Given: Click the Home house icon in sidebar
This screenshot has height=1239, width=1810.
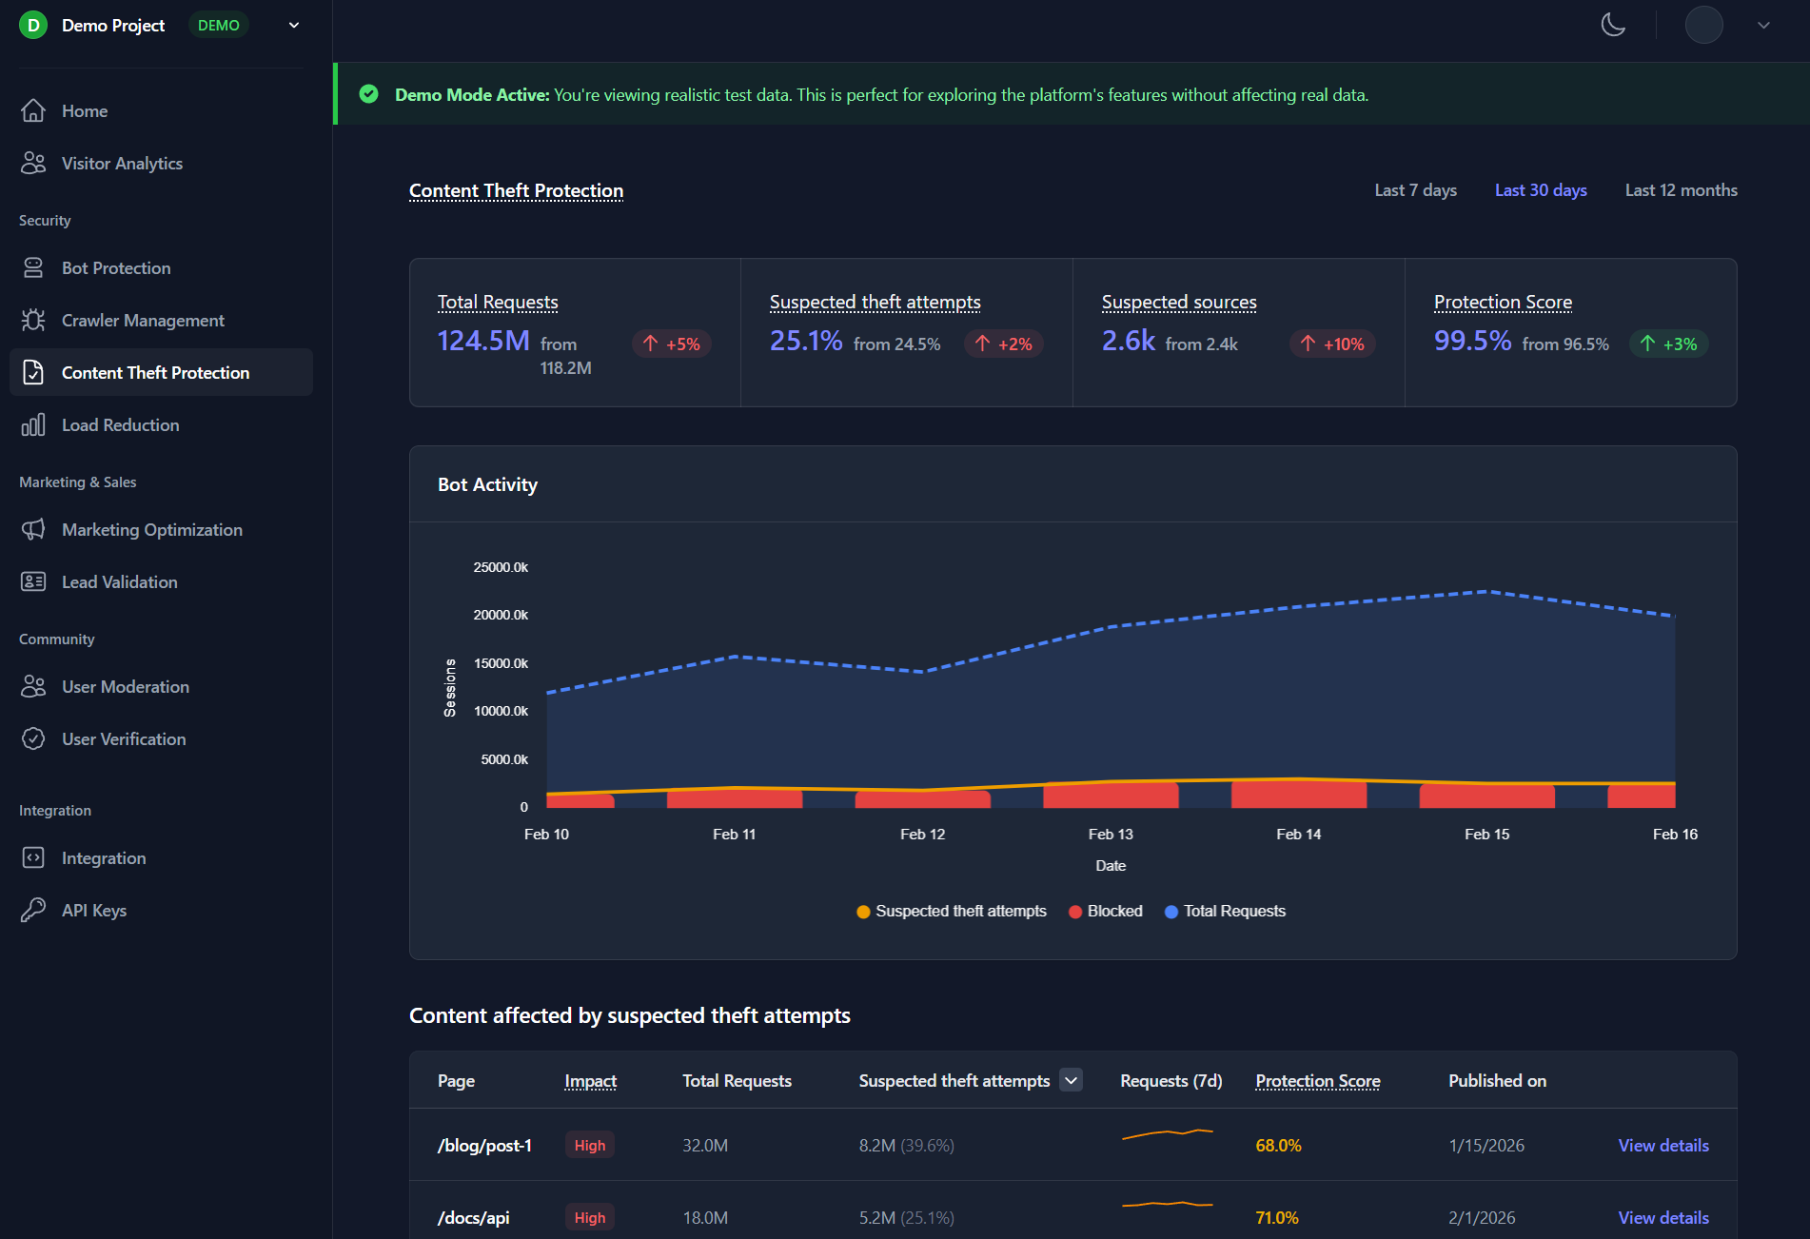Looking at the screenshot, I should click(33, 111).
